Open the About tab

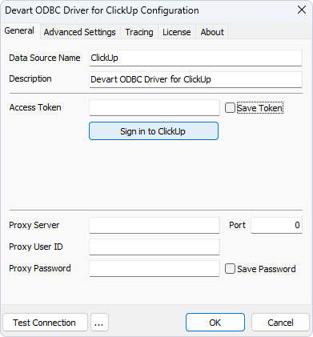click(x=212, y=32)
